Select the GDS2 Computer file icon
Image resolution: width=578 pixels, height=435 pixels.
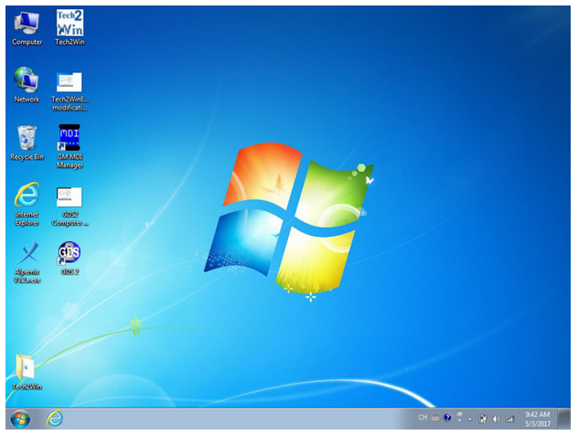coord(70,207)
